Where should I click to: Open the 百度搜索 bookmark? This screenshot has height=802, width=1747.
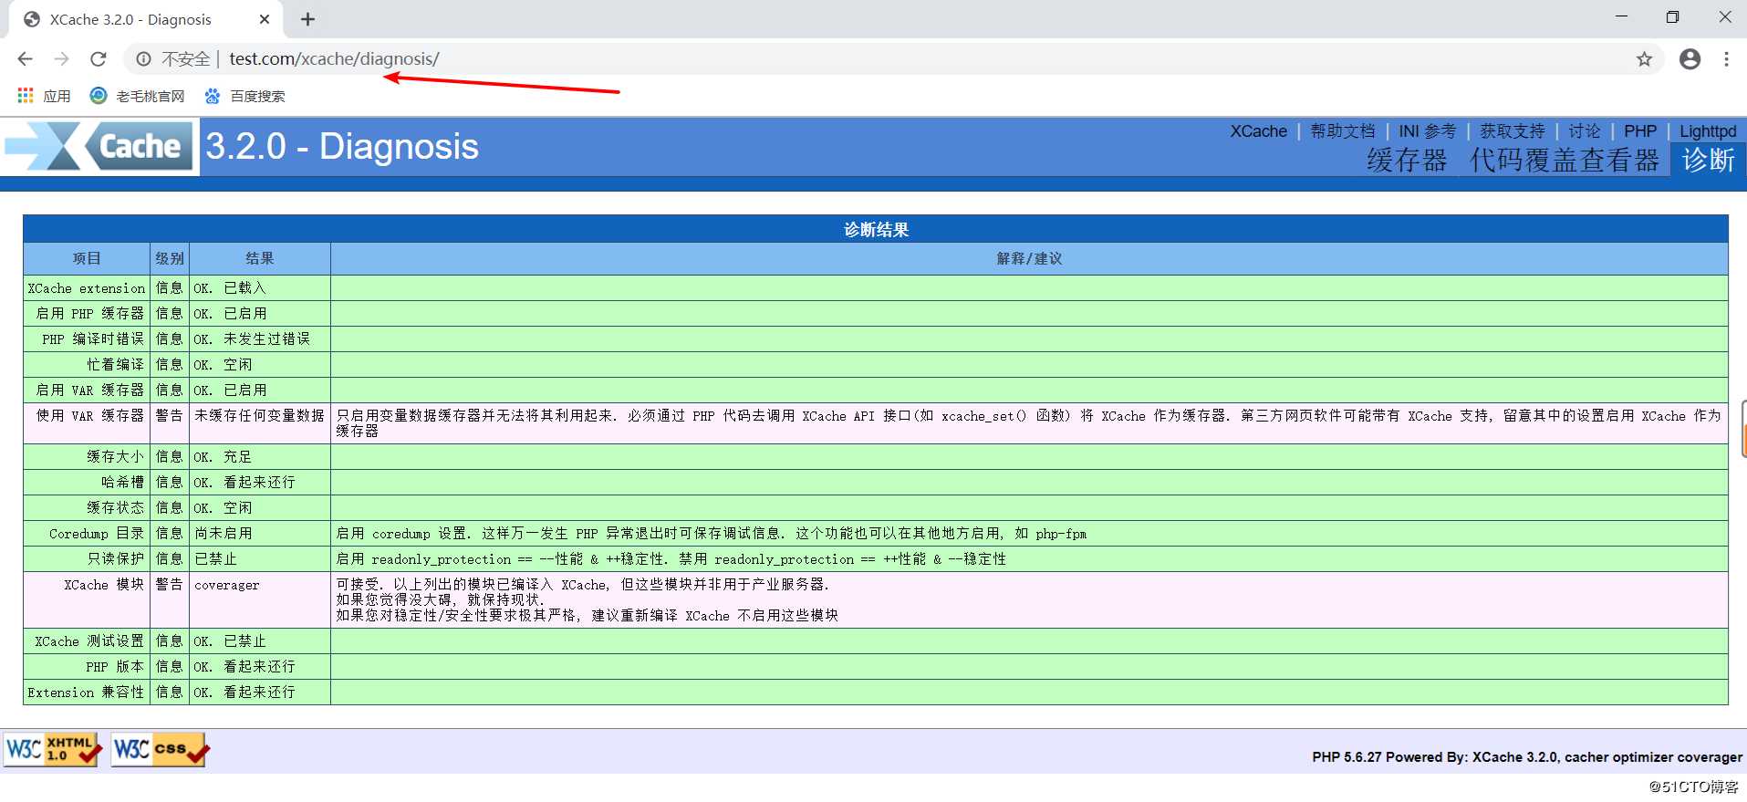point(244,96)
